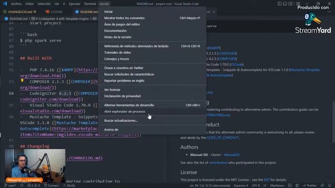Click the synchronize changes icon in status bar

click(x=22, y=185)
